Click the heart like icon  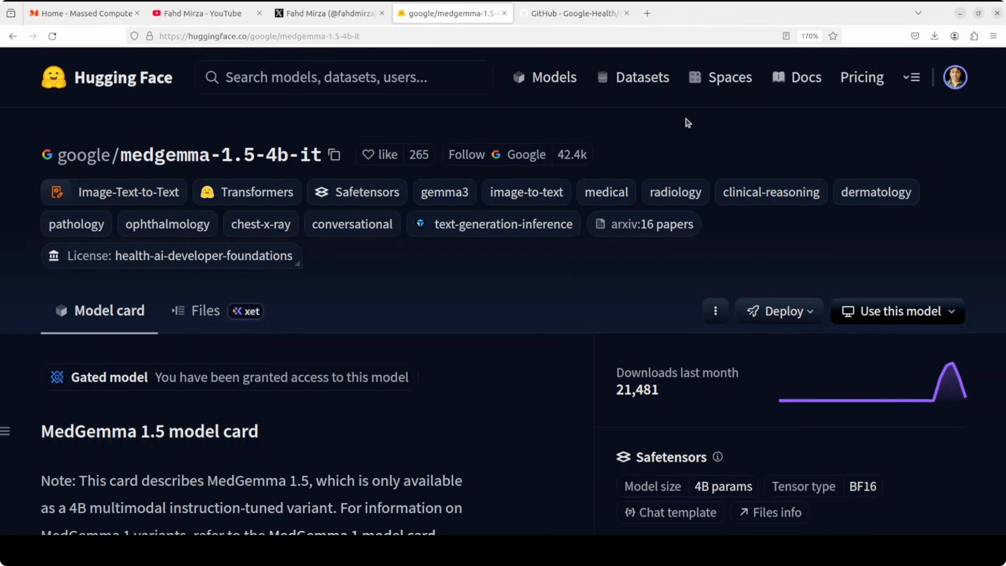pyautogui.click(x=368, y=155)
